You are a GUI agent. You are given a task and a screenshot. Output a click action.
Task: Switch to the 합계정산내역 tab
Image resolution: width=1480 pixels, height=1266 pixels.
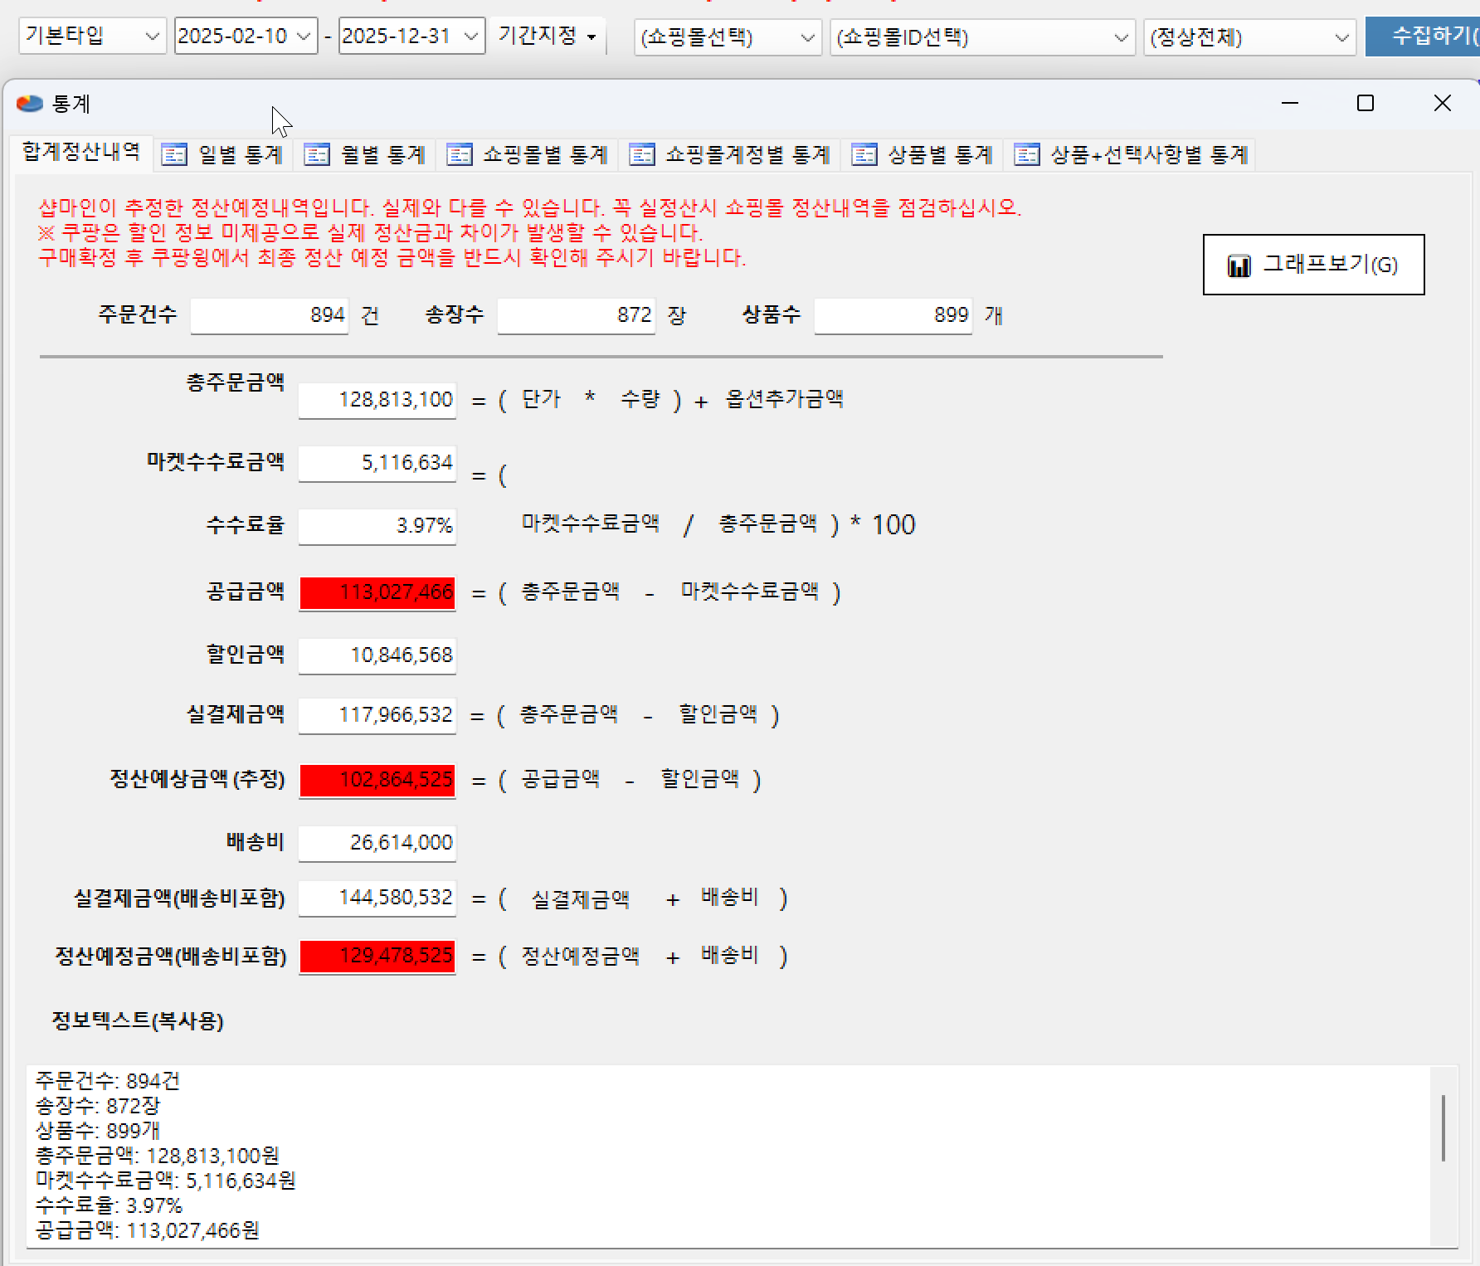[x=81, y=152]
